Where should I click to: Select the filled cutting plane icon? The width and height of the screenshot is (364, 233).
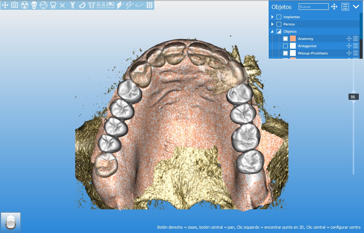point(120,5)
